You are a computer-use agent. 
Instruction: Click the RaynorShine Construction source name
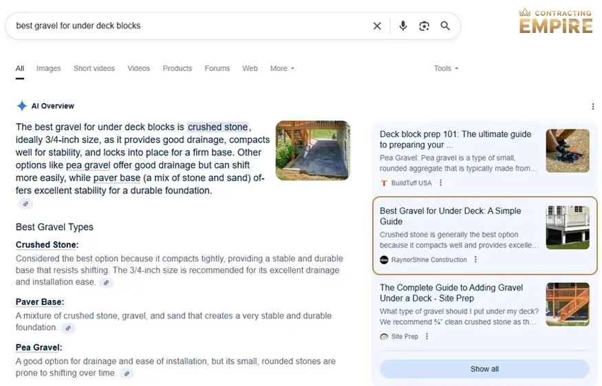(429, 259)
